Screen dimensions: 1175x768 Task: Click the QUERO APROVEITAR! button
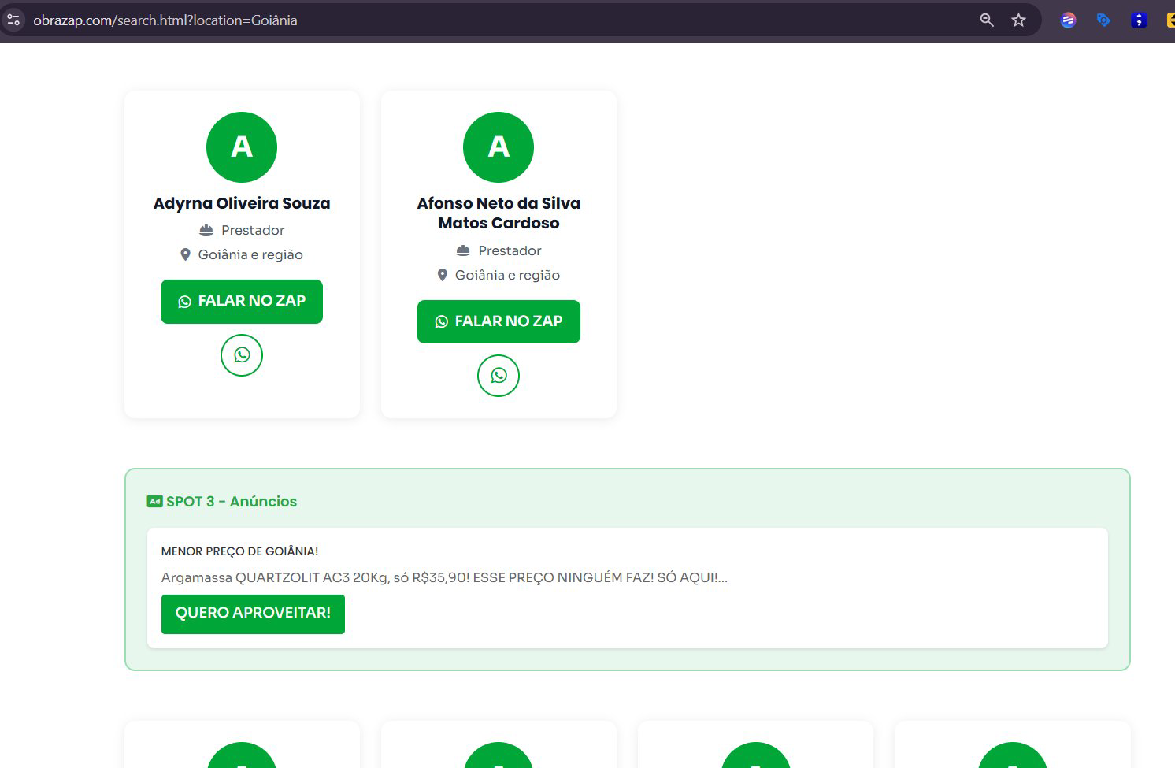[253, 614]
